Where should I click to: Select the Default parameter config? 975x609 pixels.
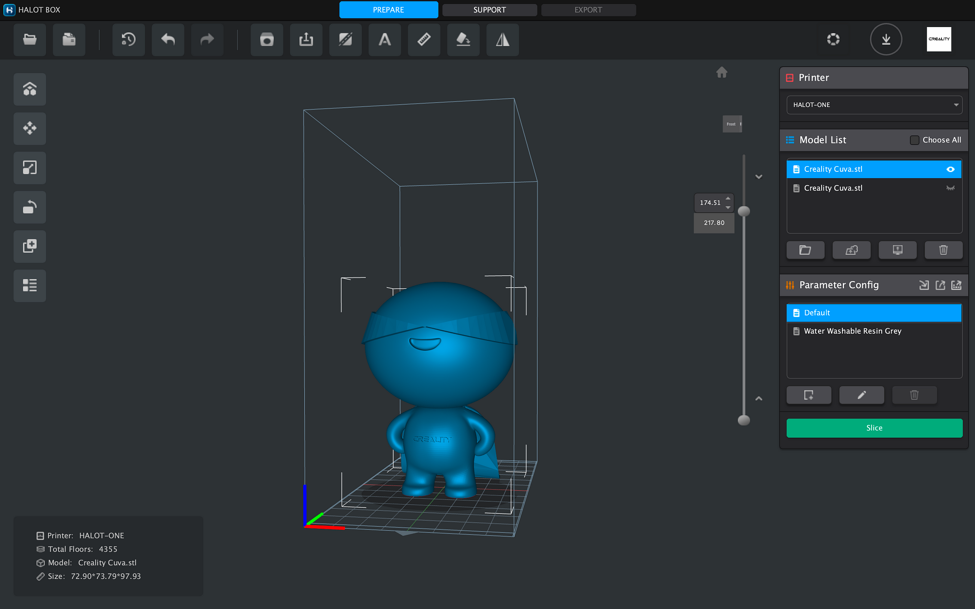pyautogui.click(x=874, y=313)
